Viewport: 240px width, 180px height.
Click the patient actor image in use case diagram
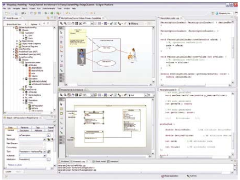click(x=133, y=54)
